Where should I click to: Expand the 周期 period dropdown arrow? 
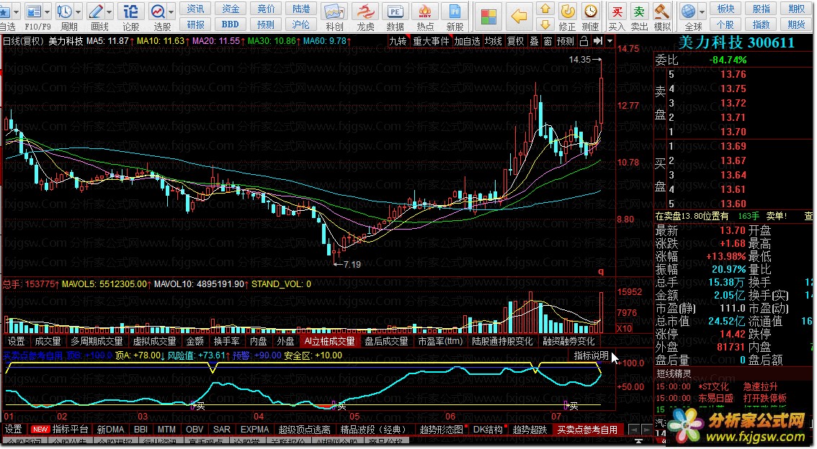(78, 11)
